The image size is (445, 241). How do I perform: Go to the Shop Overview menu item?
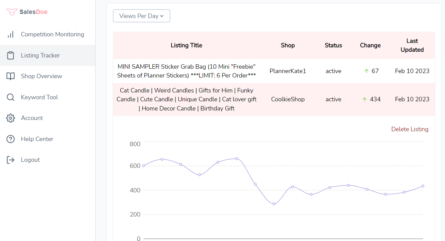tap(41, 76)
